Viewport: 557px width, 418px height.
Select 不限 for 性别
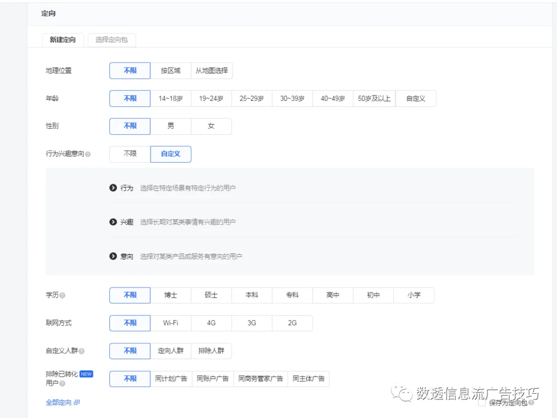(130, 126)
